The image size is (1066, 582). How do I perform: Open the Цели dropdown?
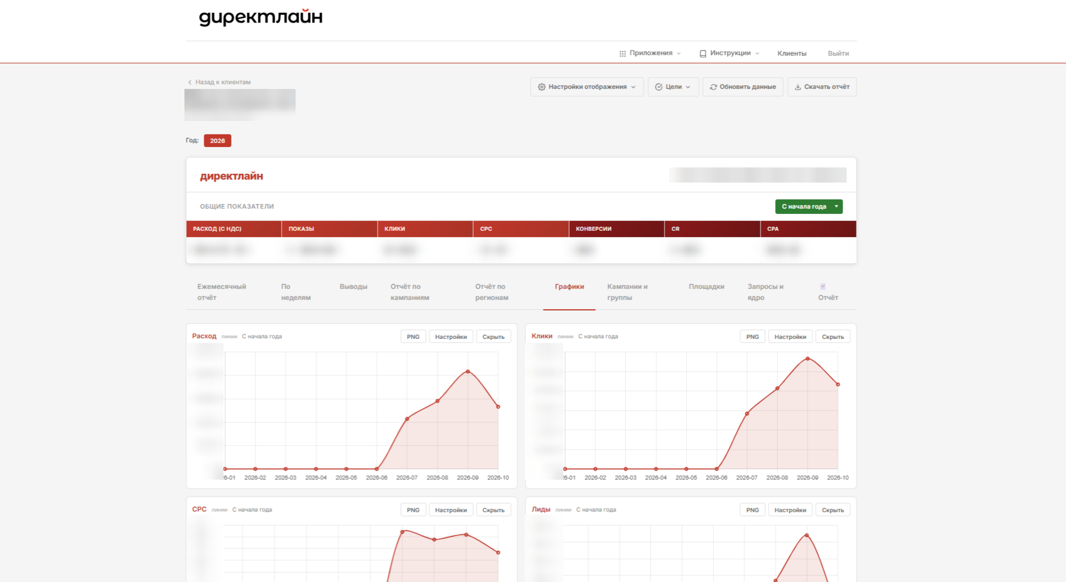pyautogui.click(x=673, y=87)
